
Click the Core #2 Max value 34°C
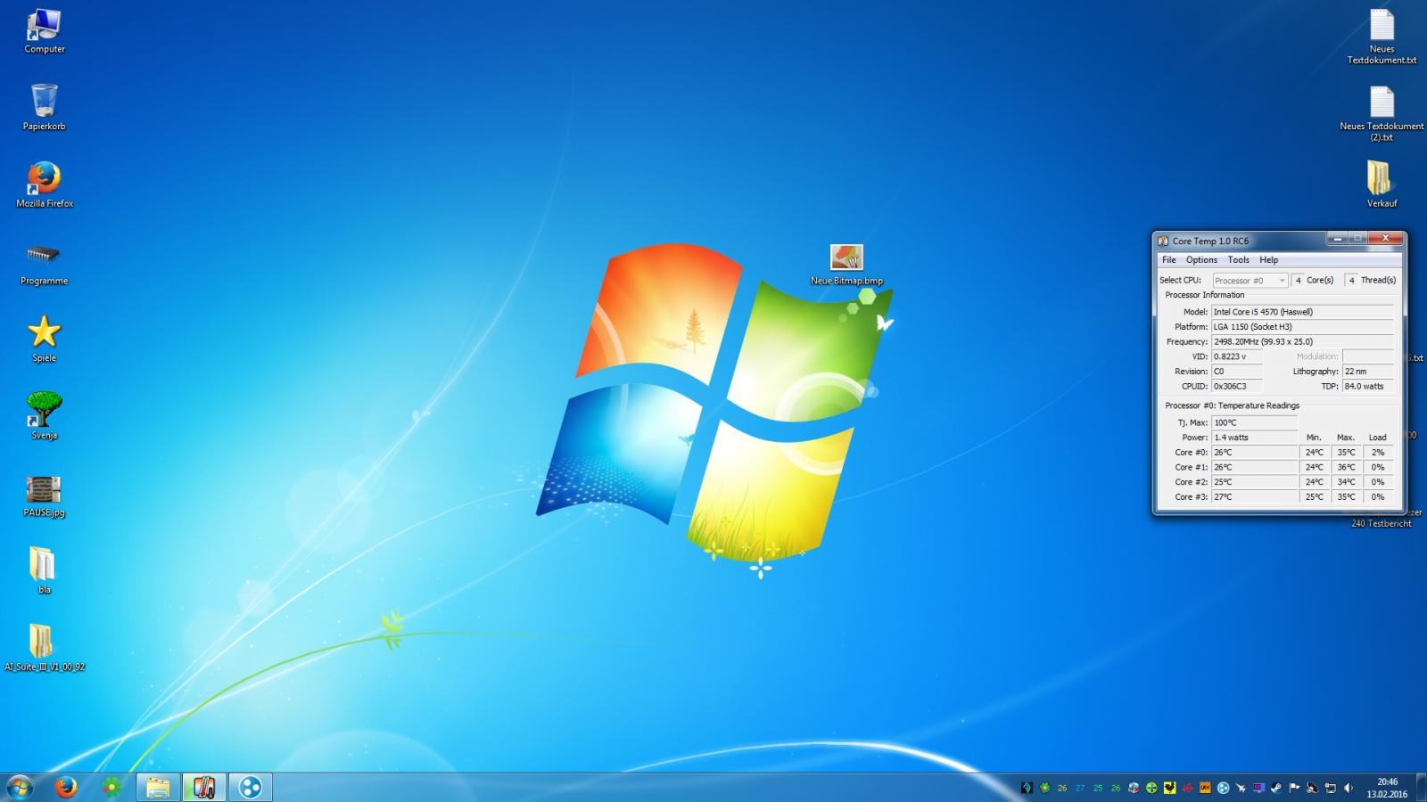pos(1346,482)
